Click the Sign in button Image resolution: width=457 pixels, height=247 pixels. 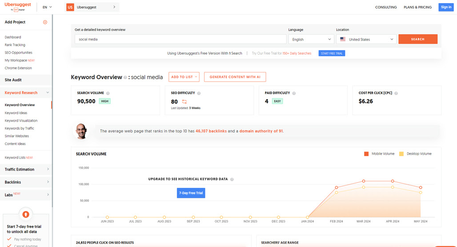(x=446, y=7)
